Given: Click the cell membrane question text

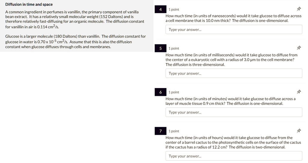Looking at the screenshot, I should 233,18.
